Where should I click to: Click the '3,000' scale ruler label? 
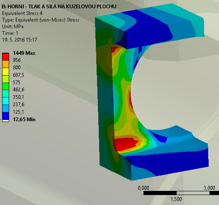[x=209, y=188]
